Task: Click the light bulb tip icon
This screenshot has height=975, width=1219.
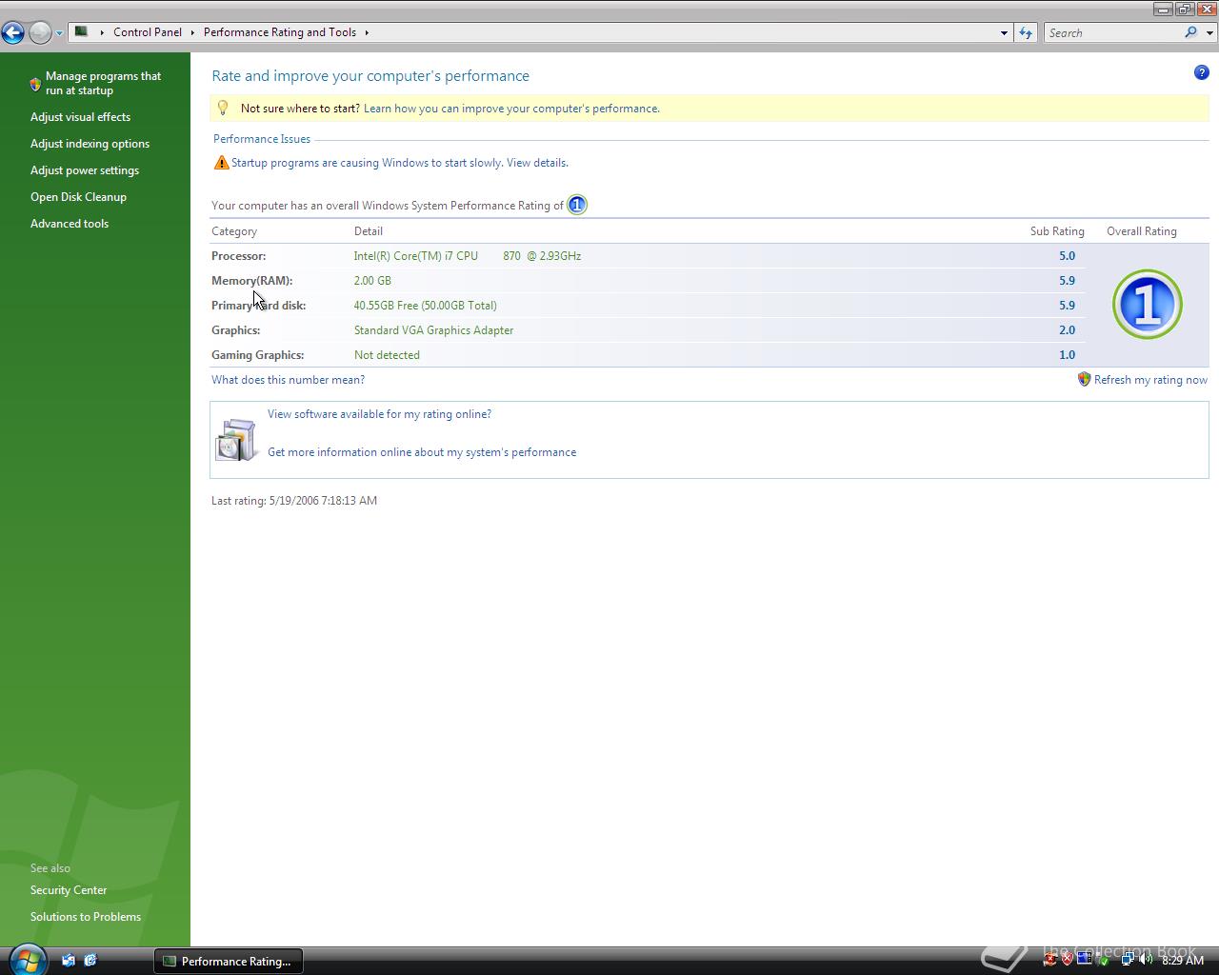Action: pyautogui.click(x=223, y=108)
